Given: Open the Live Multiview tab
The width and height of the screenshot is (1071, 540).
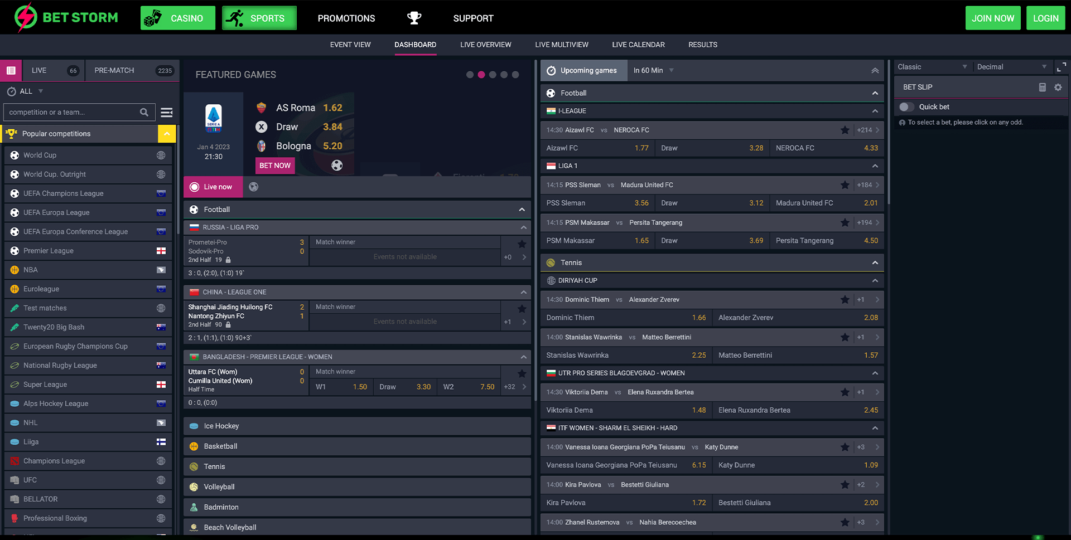Looking at the screenshot, I should coord(562,45).
